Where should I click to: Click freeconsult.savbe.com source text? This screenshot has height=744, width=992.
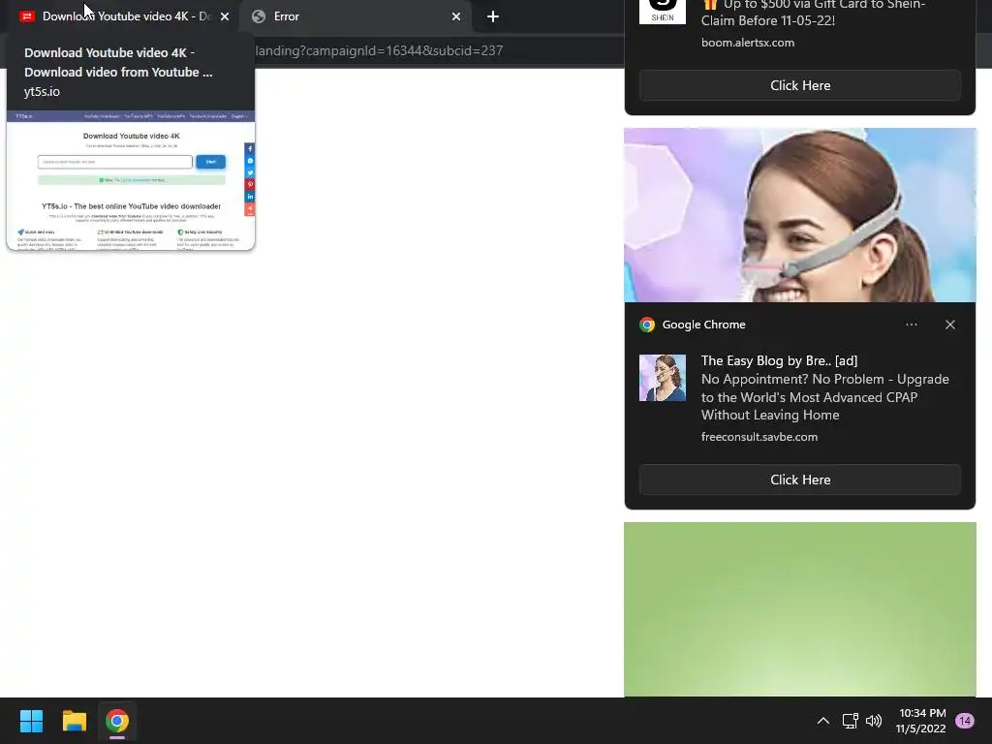tap(759, 437)
